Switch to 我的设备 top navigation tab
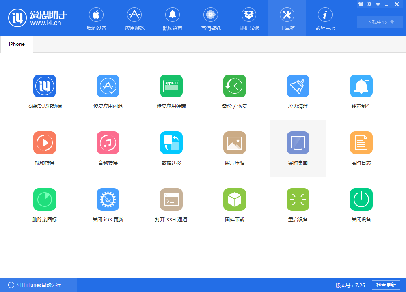Image resolution: width=406 pixels, height=292 pixels. click(96, 19)
